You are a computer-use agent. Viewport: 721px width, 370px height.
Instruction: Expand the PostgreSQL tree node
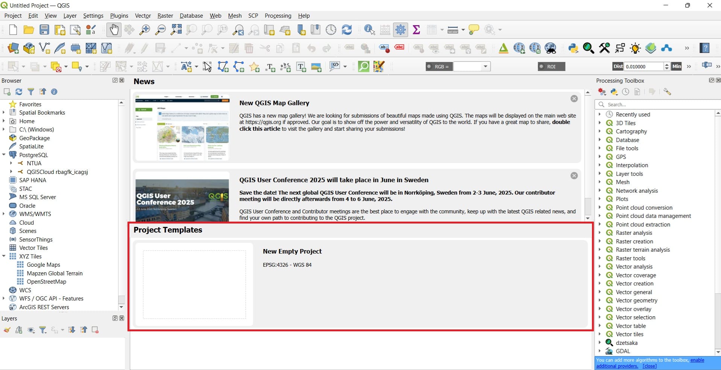4,155
